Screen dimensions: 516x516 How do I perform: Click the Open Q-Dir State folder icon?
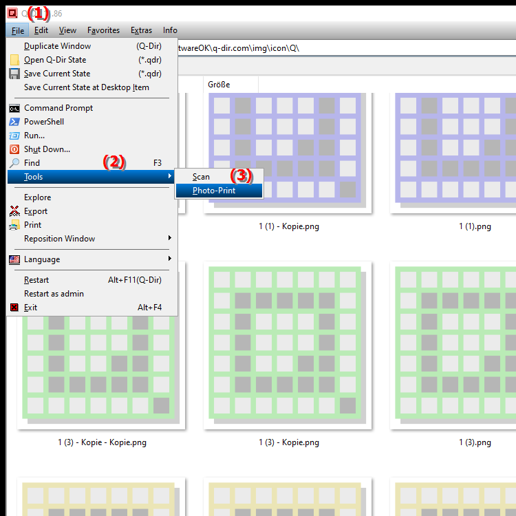coord(14,60)
